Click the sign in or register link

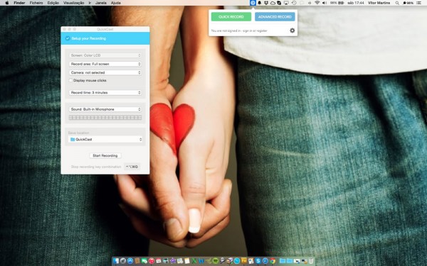coord(255,31)
